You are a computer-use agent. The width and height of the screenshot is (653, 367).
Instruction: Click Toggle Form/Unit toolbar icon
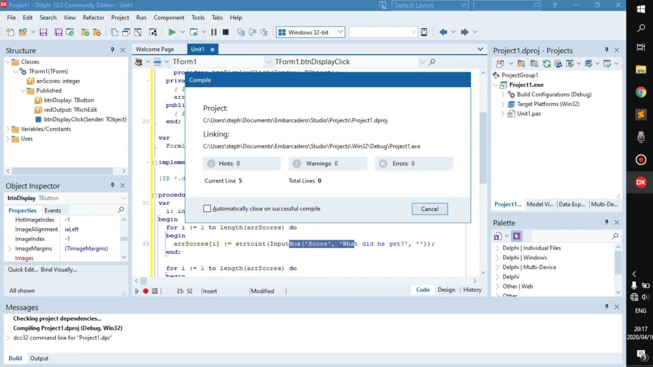pos(137,32)
